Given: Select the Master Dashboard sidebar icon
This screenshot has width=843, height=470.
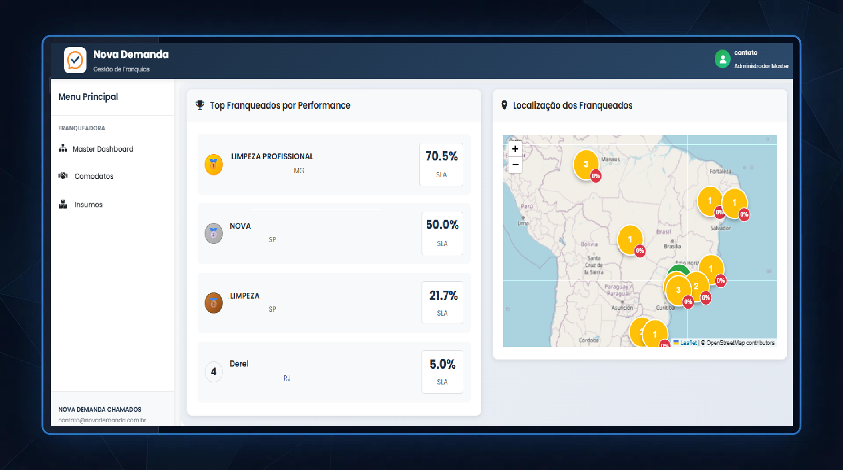Looking at the screenshot, I should click(x=63, y=149).
